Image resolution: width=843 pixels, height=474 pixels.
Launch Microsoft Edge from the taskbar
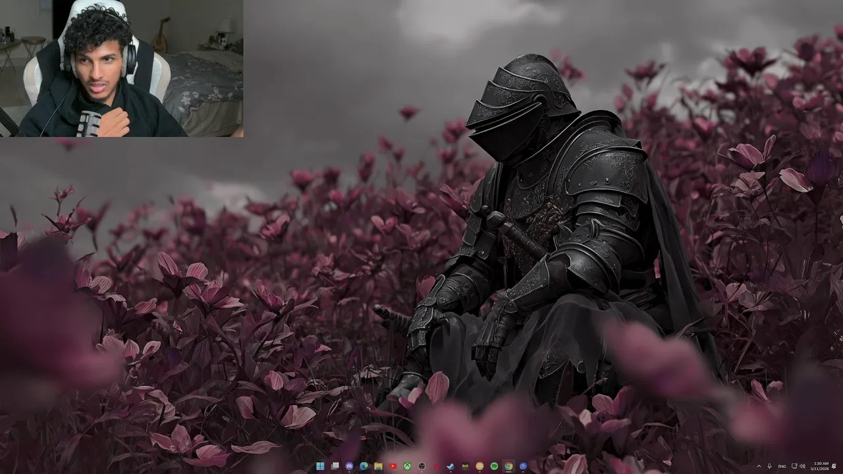click(364, 466)
